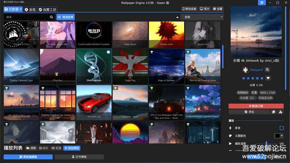Tick the checkbox on DNA Fragment thumbnail
This screenshot has height=163, width=290.
click(x=109, y=52)
